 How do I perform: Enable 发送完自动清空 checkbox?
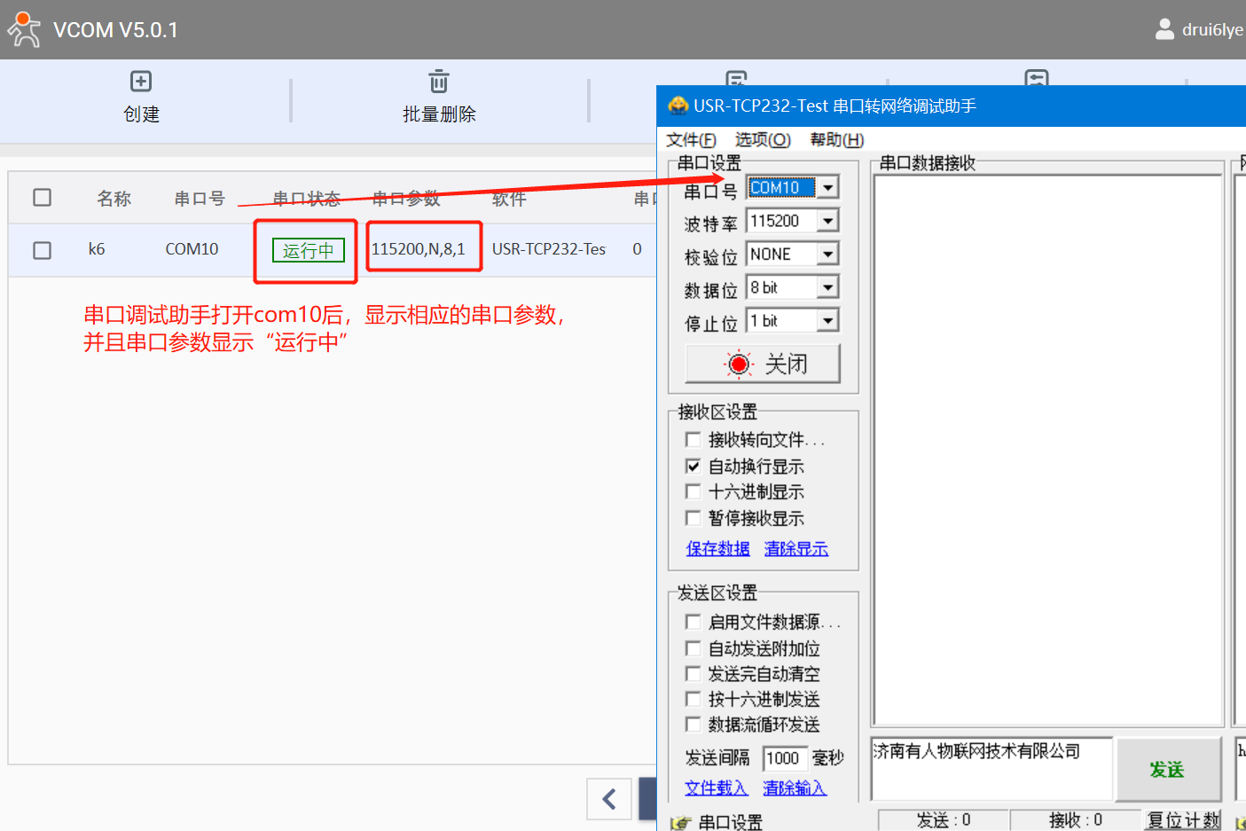click(694, 674)
